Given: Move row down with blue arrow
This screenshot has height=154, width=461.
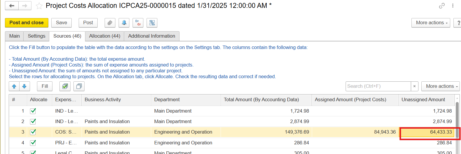Looking at the screenshot, I should point(24,86).
